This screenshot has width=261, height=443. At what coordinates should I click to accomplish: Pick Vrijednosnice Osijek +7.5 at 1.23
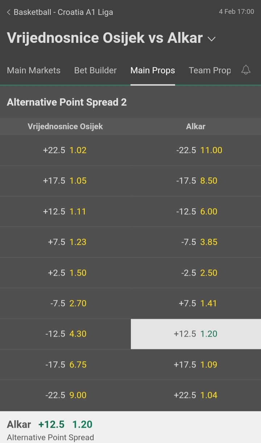click(65, 242)
